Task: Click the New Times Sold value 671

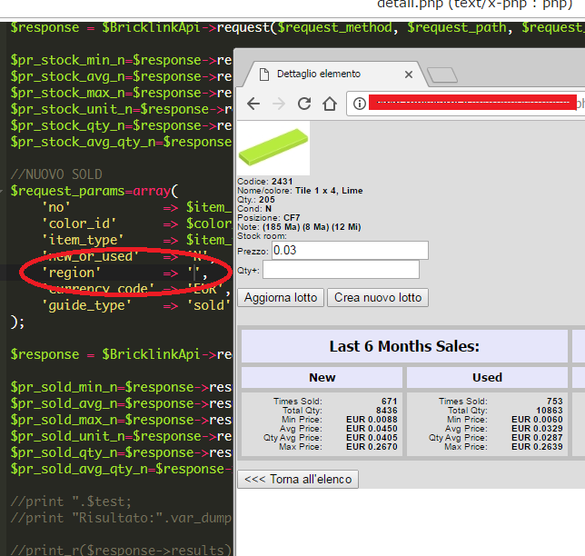Action: [389, 402]
